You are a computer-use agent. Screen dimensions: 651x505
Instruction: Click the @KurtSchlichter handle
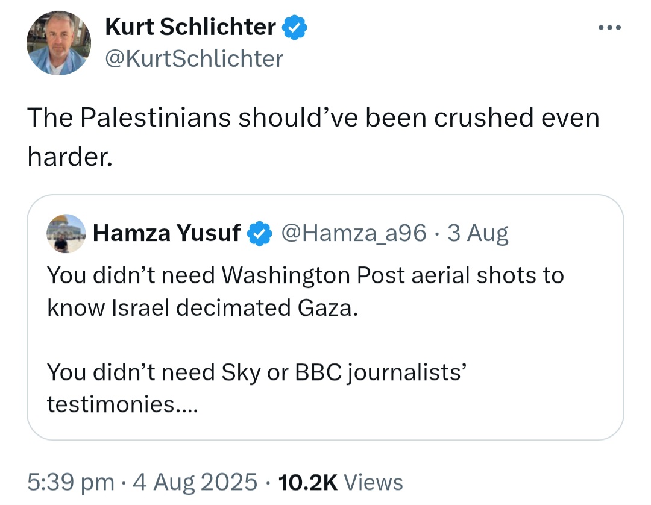193,59
